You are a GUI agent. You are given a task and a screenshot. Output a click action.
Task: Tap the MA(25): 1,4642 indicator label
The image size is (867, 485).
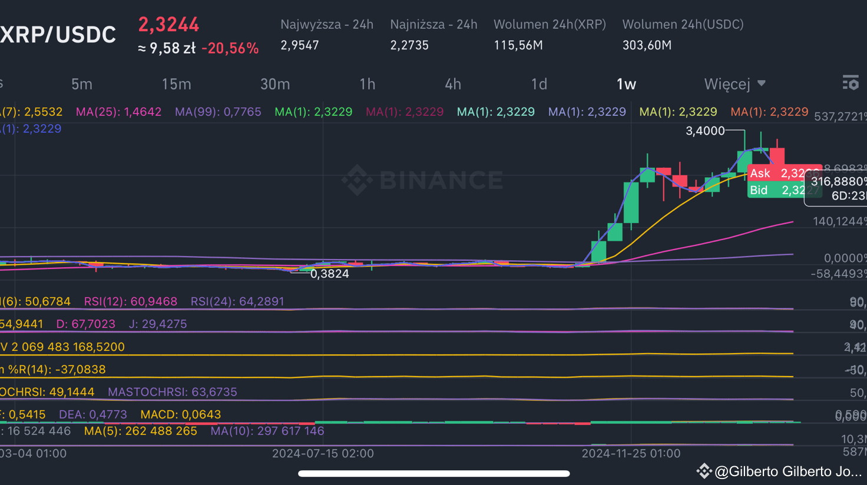click(x=118, y=112)
